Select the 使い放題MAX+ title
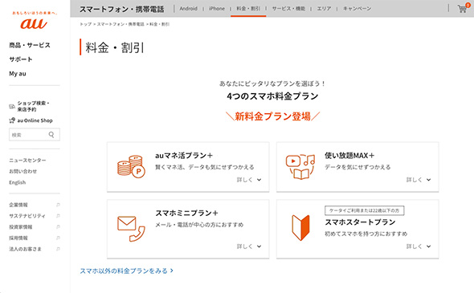Viewport: 474px width, 293px height. 349,156
